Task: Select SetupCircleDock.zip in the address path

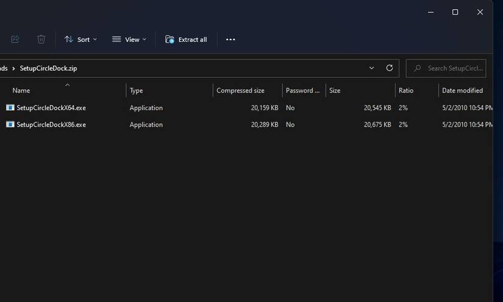Action: pos(48,68)
